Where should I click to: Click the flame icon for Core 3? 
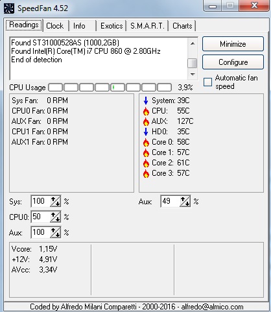click(x=146, y=174)
